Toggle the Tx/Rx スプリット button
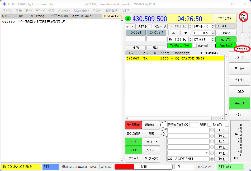251x171 pixels. point(180,46)
